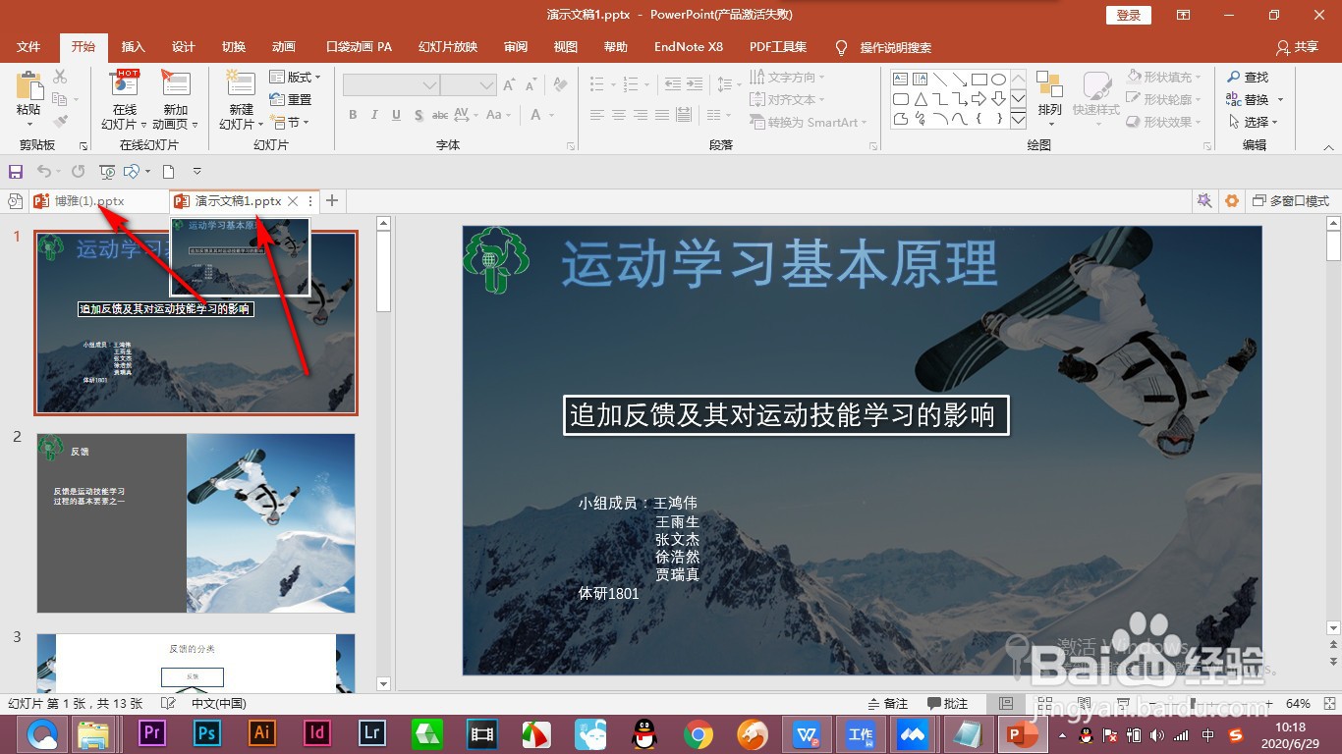
Task: Toggle Underline formatting
Action: click(396, 115)
